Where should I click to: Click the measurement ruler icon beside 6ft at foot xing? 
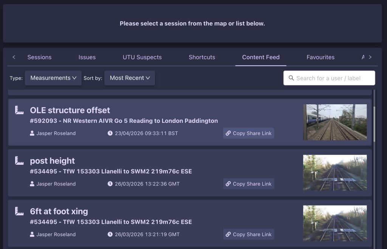point(19,211)
